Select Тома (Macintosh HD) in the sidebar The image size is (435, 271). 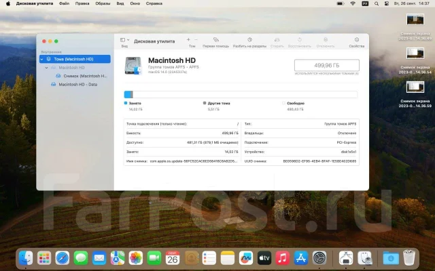[75, 59]
